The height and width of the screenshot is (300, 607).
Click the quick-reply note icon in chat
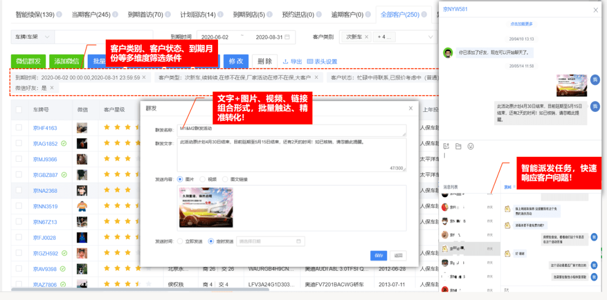[446, 146]
